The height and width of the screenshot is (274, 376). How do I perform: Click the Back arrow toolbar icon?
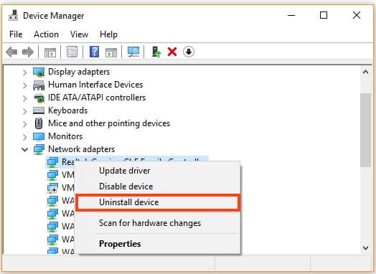point(11,52)
